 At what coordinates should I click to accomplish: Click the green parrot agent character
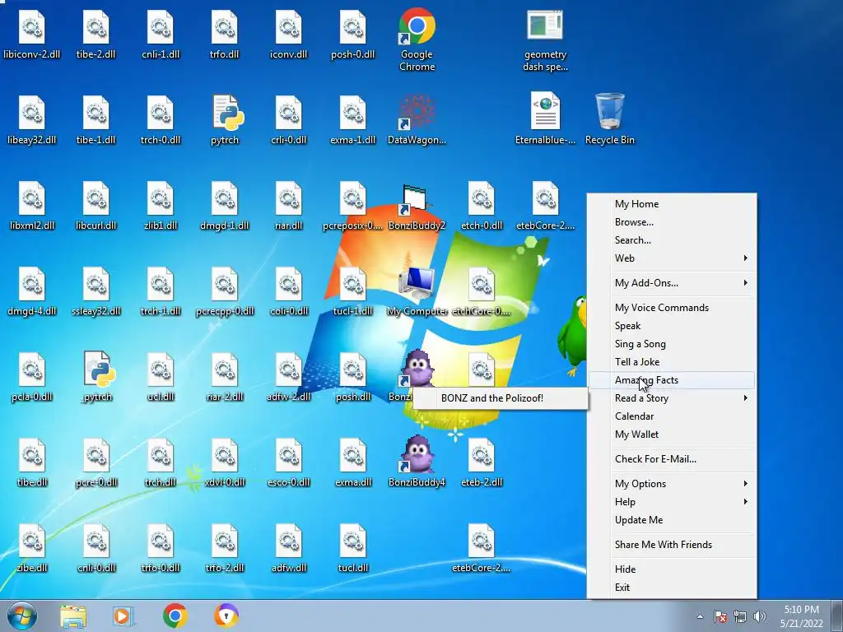coord(572,336)
